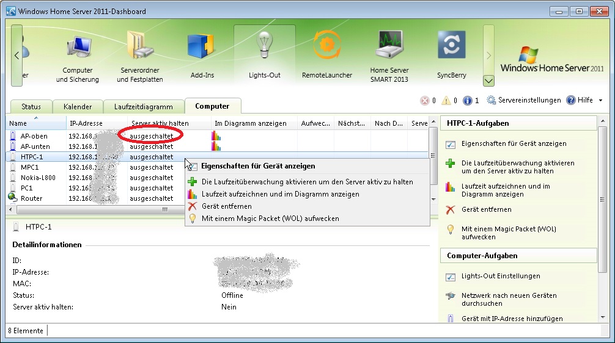615x343 pixels.
Task: Click Gerät mit IP-Adresse hinzufügen
Action: click(512, 319)
